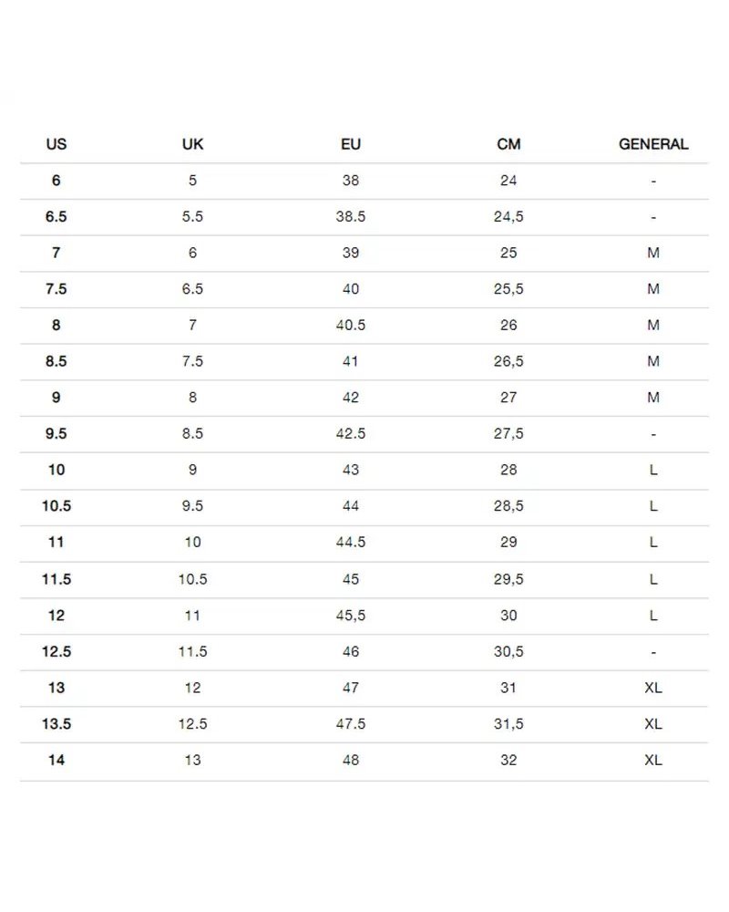
Task: Click CM value 29,5 cell
Action: (508, 579)
